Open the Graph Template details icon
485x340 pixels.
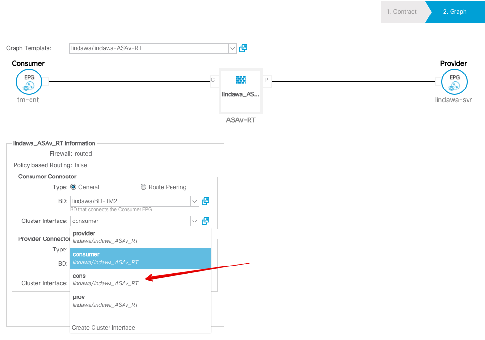(x=243, y=48)
